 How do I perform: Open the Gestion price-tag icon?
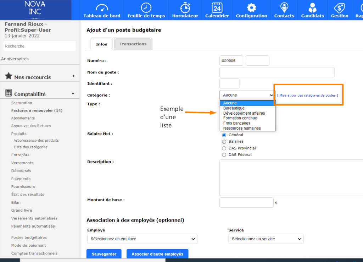pyautogui.click(x=340, y=7)
